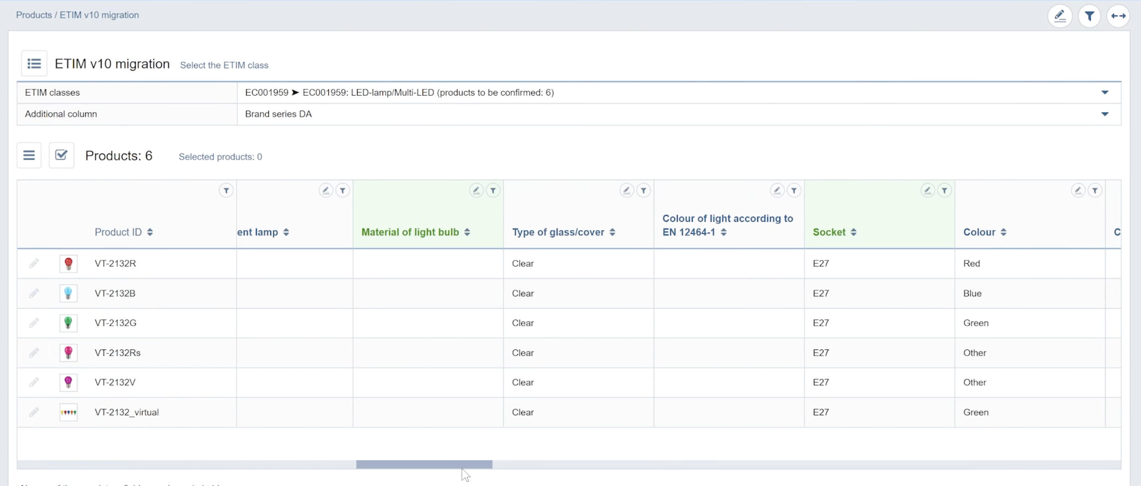1141x486 pixels.
Task: Sort by Product ID
Action: tap(150, 232)
